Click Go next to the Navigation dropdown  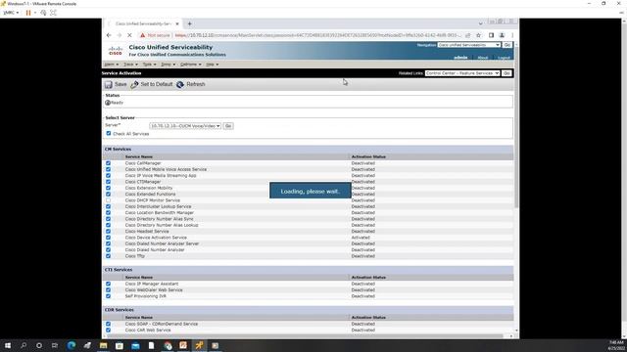click(x=507, y=45)
